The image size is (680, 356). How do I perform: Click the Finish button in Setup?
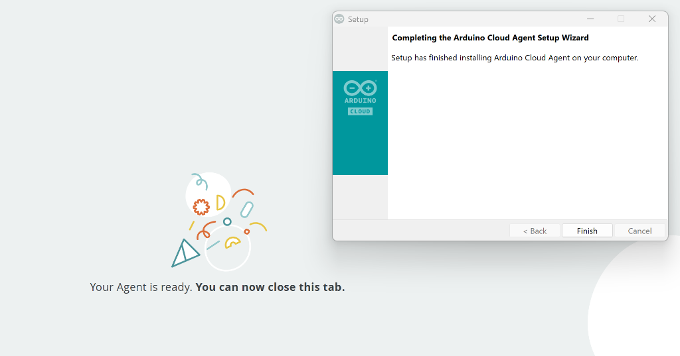[x=587, y=231]
